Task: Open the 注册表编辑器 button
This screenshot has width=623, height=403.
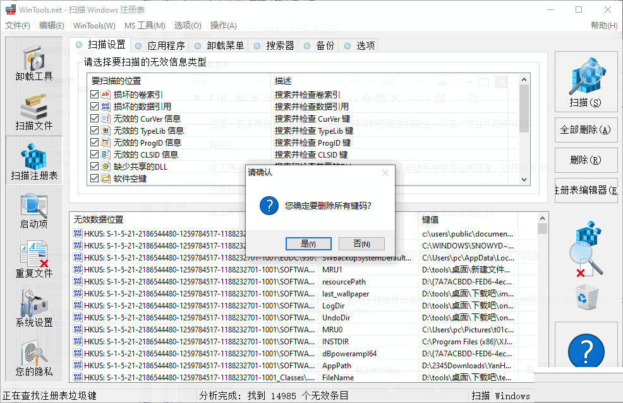Action: click(586, 190)
